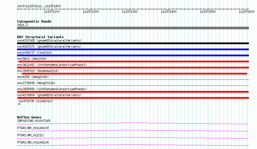Click ruler tick label 111571600

tap(247, 12)
